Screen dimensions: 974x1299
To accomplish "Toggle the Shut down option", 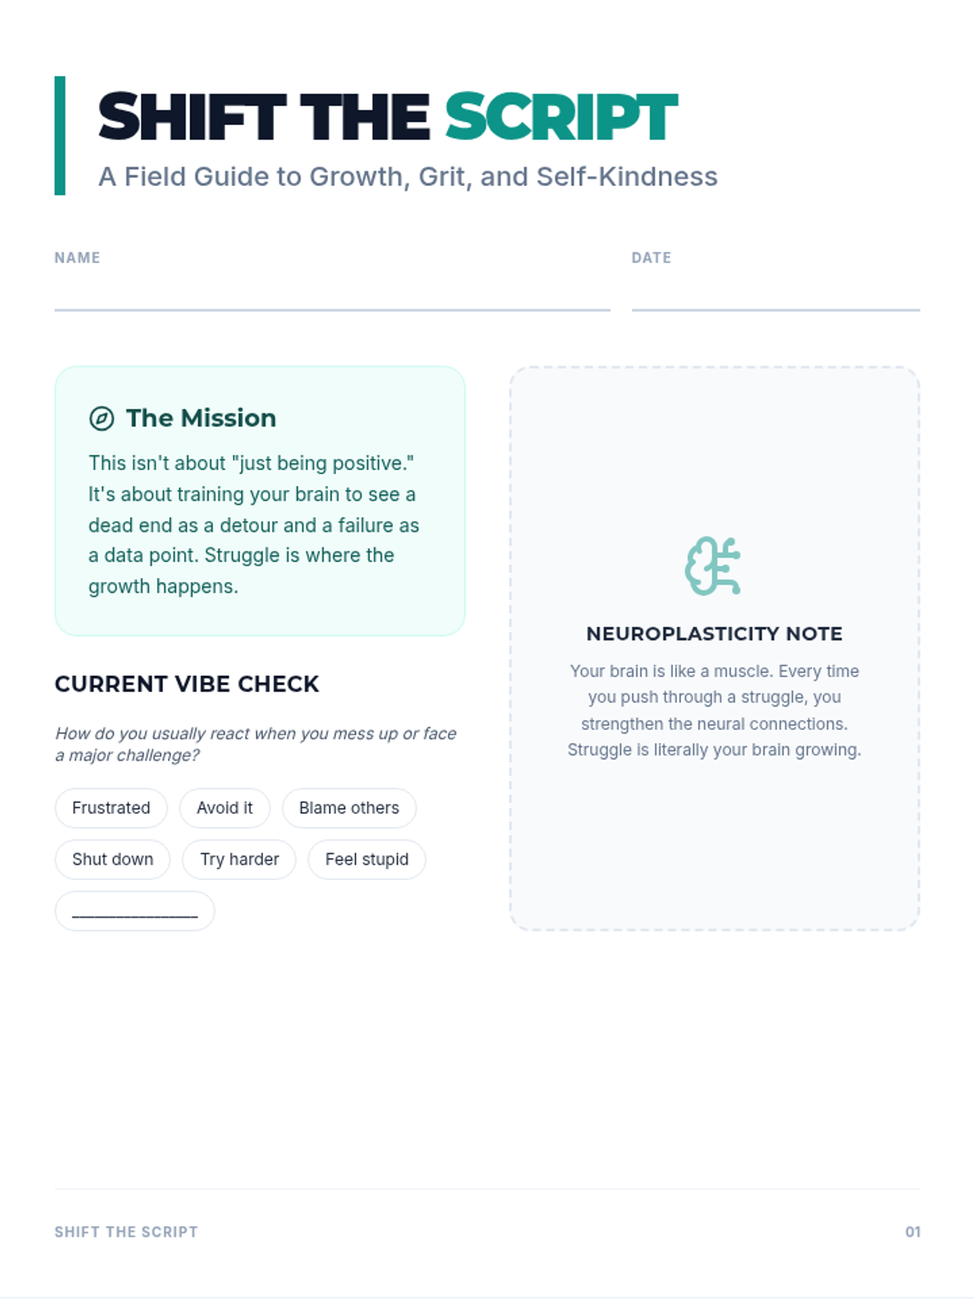I will point(113,859).
